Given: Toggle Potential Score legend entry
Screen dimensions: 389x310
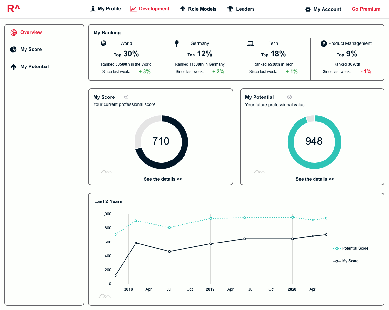Looking at the screenshot, I should click(351, 248).
